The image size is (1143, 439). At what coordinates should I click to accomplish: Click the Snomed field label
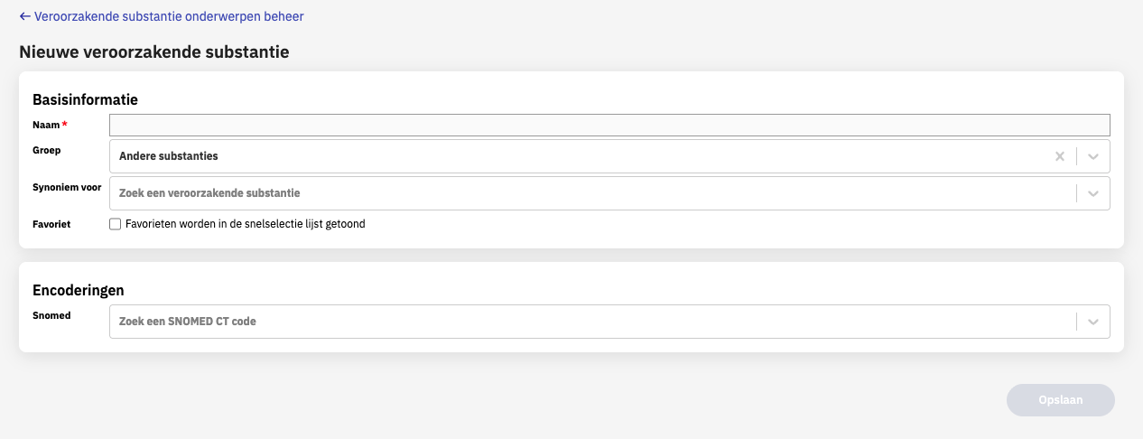(x=51, y=316)
